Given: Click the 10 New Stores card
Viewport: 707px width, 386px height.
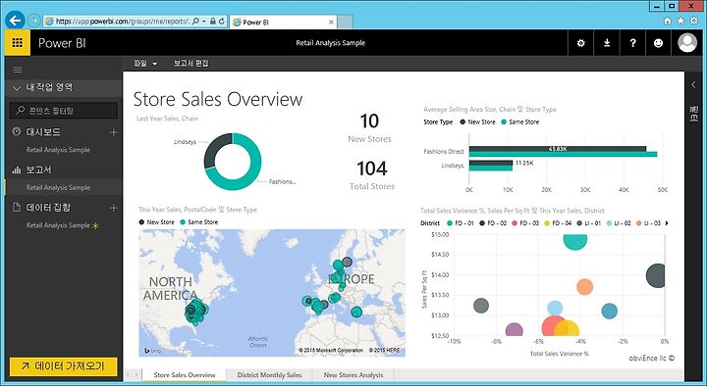Looking at the screenshot, I should pos(369,127).
